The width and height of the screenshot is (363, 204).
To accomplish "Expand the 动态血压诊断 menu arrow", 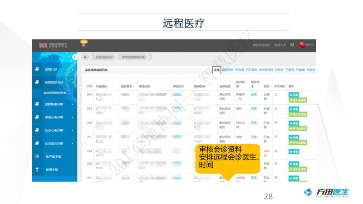I will click(73, 143).
